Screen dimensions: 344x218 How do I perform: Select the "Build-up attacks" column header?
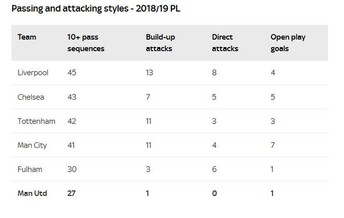159,43
